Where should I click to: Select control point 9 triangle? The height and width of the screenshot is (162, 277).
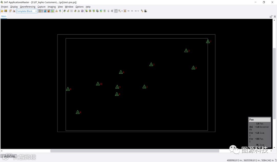coord(68,89)
